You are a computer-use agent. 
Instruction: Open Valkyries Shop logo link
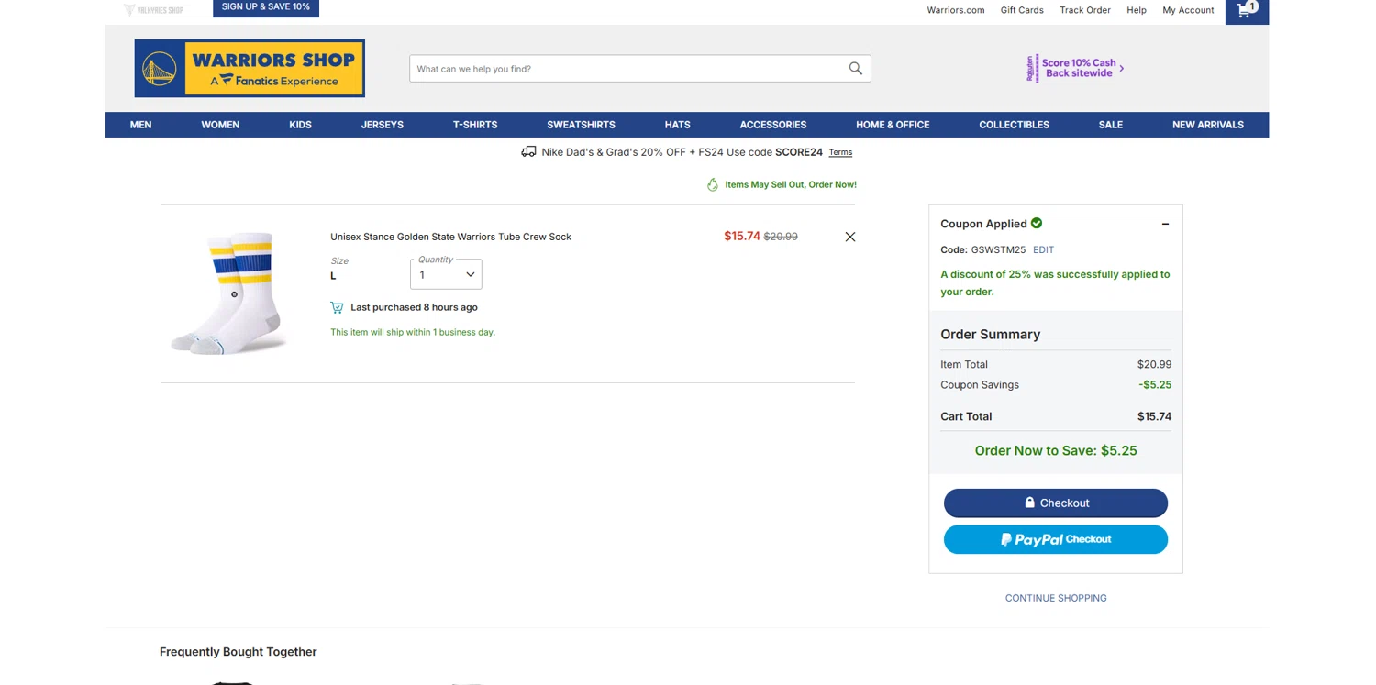click(x=153, y=10)
